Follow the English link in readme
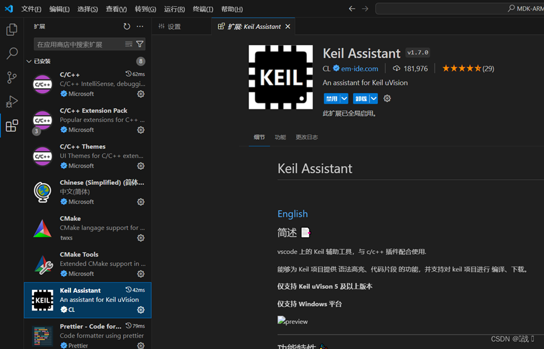Image resolution: width=544 pixels, height=349 pixels. [x=292, y=214]
